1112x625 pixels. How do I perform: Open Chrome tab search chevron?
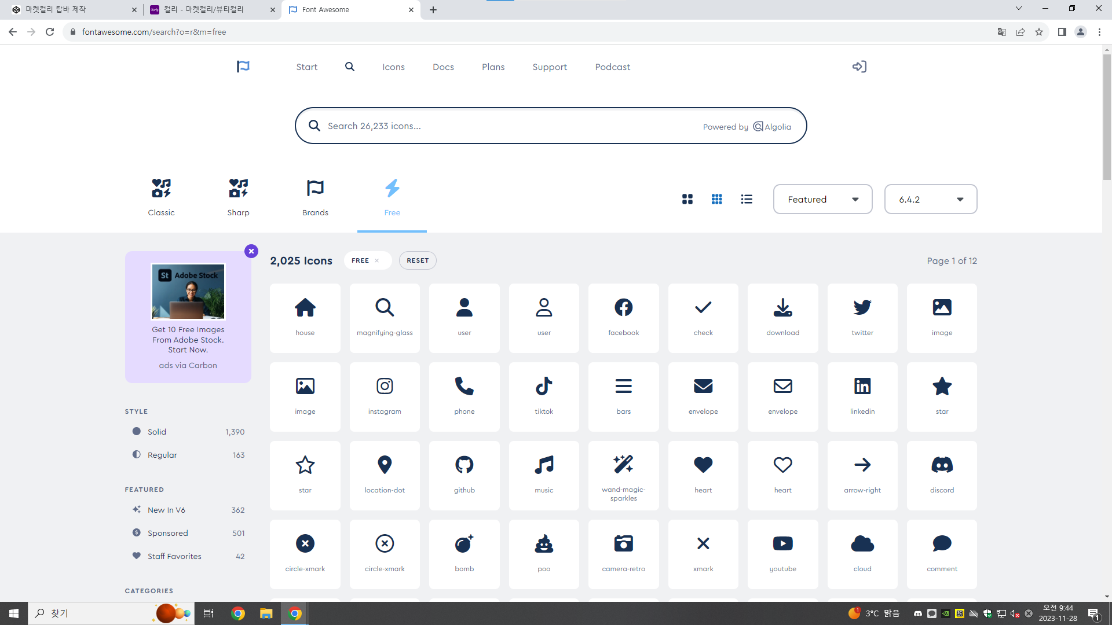(x=1018, y=9)
